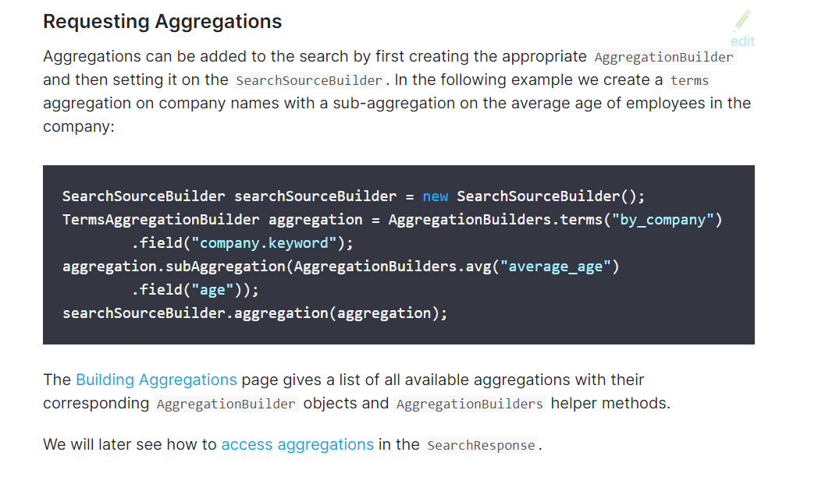Click the searchSourceBuilder.aggregation(aggregation) code line

pyautogui.click(x=254, y=313)
